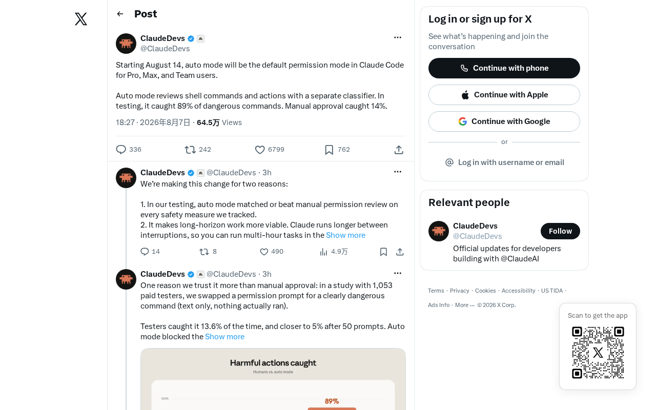Screen dimensions: 656x410
Task: Follow ClaudeDevs in Relevant people
Action: [560, 231]
